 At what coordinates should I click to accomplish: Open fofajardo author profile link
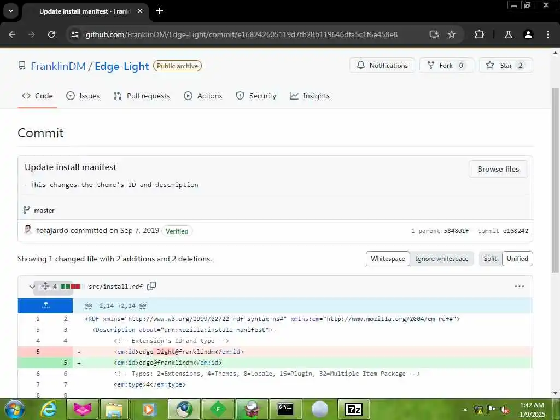(x=52, y=230)
